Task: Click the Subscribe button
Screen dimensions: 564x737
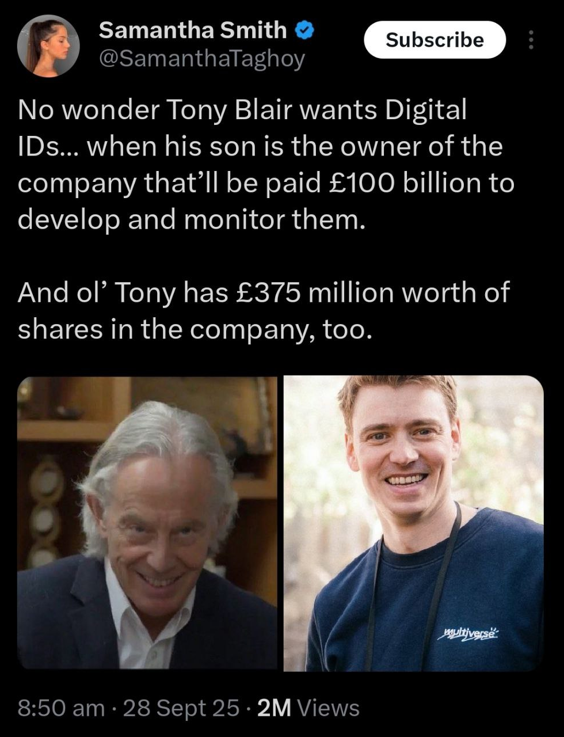Action: [435, 40]
